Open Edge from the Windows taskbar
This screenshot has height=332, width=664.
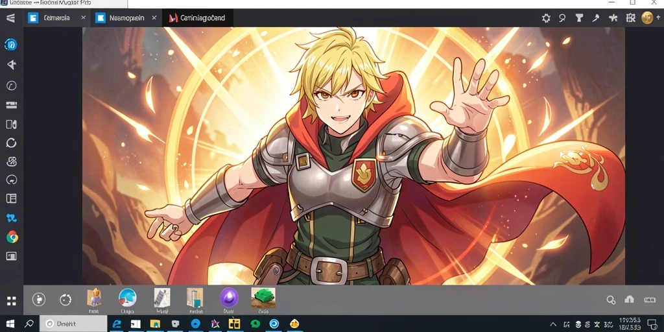coord(115,324)
